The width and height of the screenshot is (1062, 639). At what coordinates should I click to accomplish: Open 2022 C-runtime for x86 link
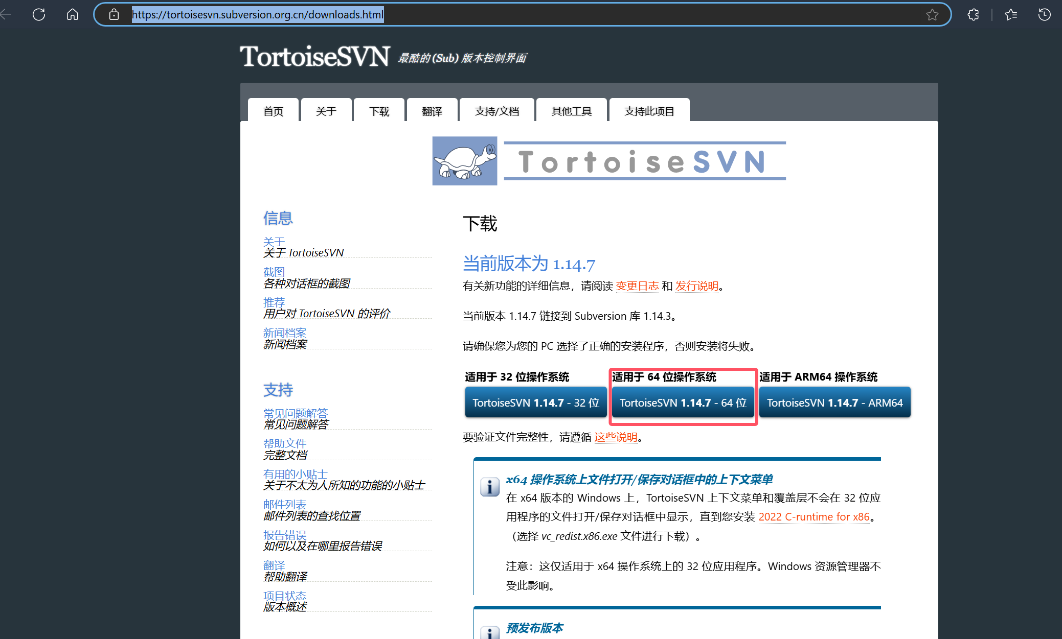(x=814, y=517)
